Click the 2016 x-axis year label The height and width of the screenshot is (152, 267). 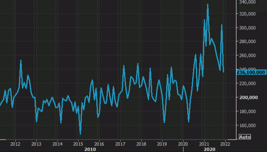coord(99,144)
